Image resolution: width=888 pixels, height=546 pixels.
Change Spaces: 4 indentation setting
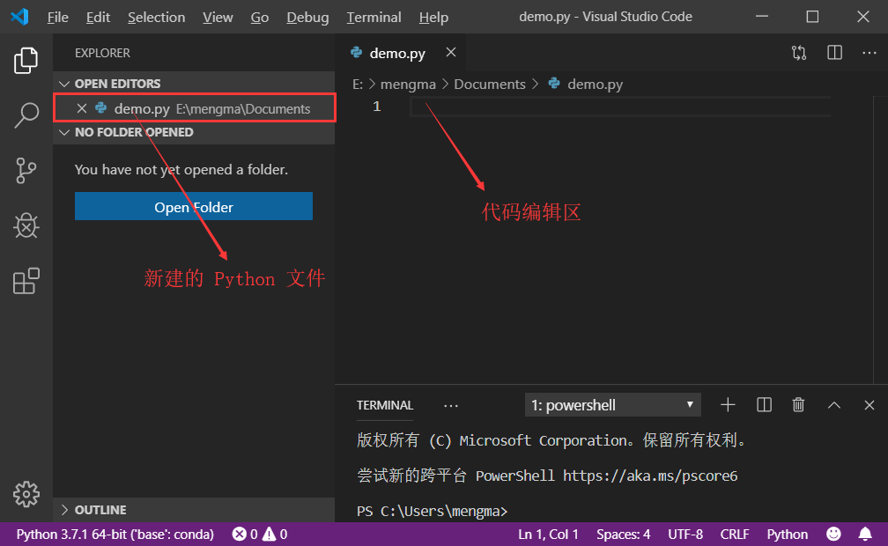(x=623, y=534)
